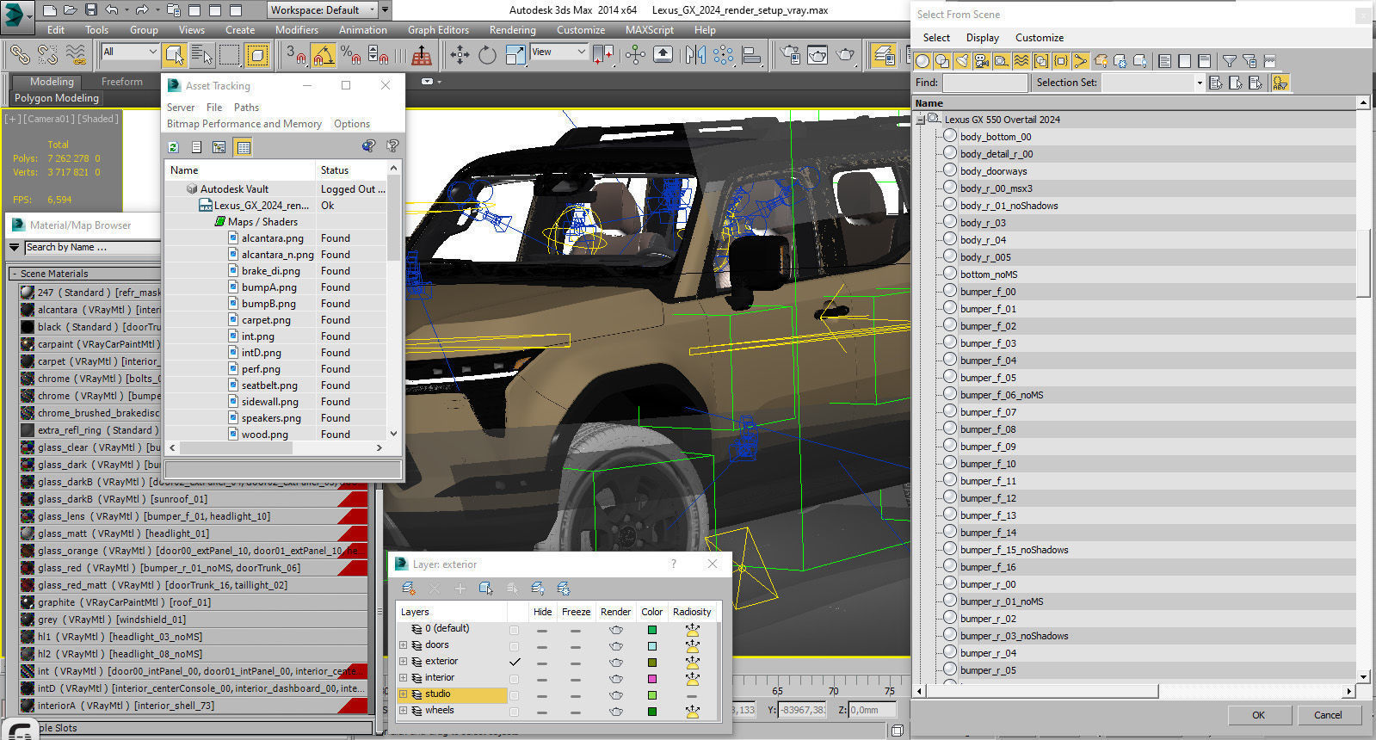Toggle the Spinner Snap icon
This screenshot has width=1376, height=740.
click(378, 55)
